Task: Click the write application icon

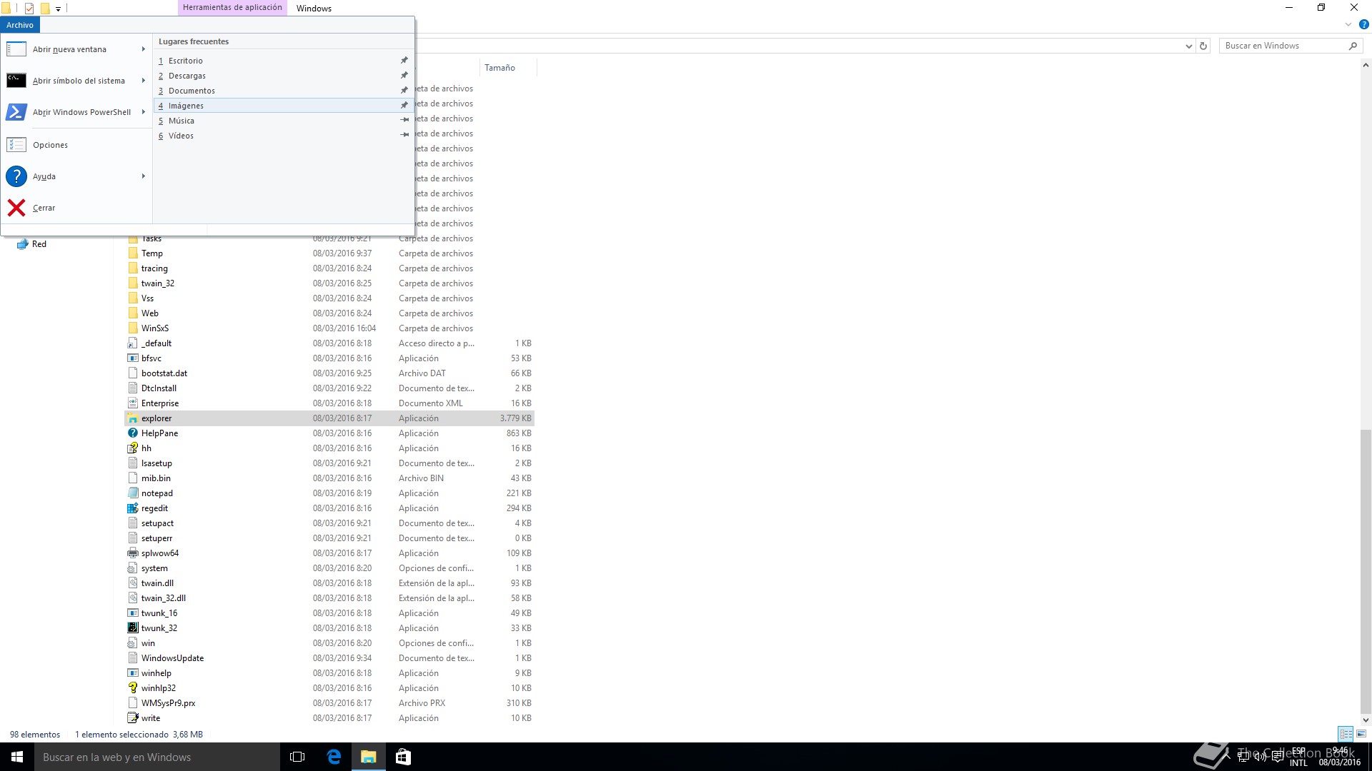Action: point(132,718)
